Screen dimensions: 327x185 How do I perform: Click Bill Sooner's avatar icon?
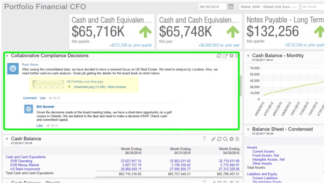coord(28,109)
